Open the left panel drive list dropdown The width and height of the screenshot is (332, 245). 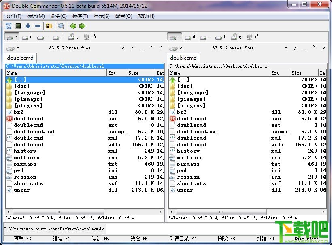[13, 48]
